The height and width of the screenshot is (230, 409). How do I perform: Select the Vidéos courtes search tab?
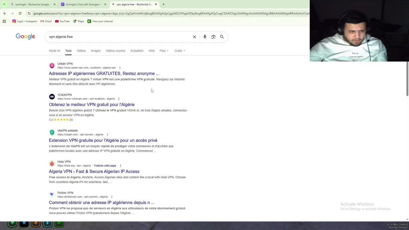[115, 51]
